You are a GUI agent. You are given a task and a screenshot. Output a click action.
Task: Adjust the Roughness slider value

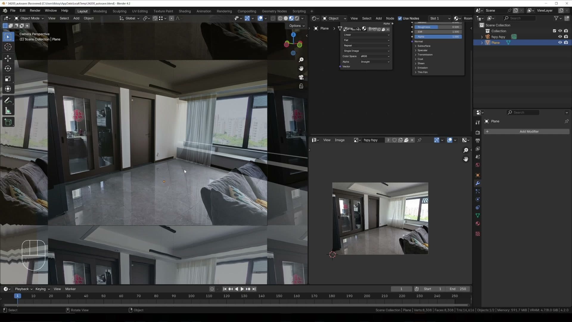[439, 27]
